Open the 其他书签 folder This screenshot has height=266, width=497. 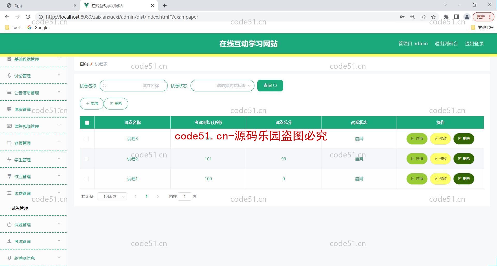tap(482, 27)
